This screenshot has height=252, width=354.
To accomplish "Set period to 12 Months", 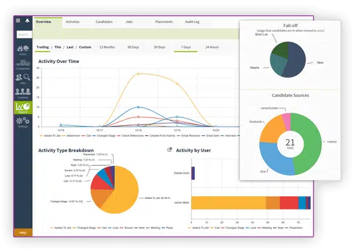I will [107, 47].
